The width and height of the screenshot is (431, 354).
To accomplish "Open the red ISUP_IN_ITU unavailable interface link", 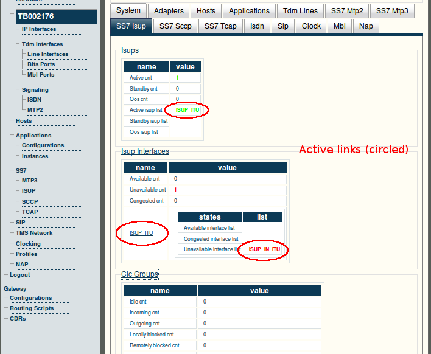I will pyautogui.click(x=264, y=249).
